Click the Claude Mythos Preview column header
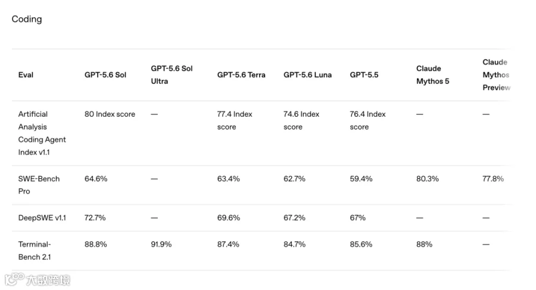536x290 pixels. (x=496, y=75)
